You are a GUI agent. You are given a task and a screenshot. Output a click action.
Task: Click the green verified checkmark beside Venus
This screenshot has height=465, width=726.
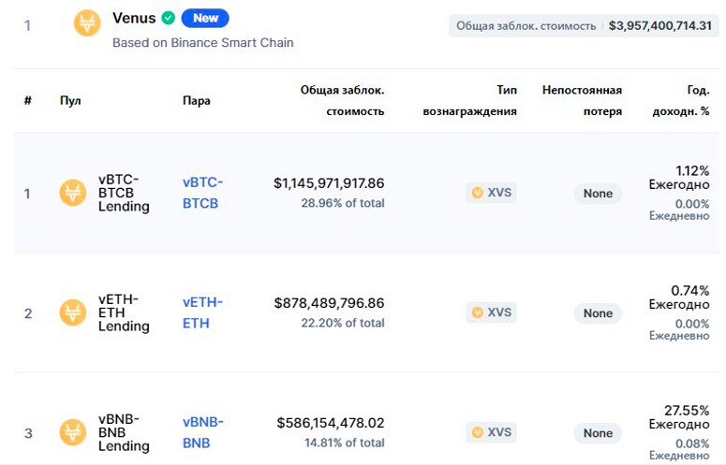point(168,18)
